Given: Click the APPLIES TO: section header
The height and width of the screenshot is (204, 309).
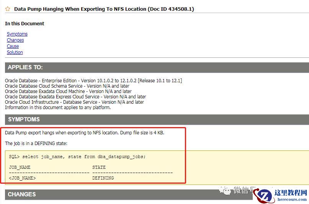Looking at the screenshot, I should 157,67.
